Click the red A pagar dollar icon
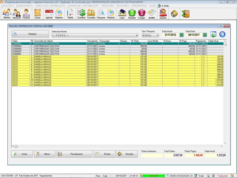The width and height of the screenshot is (237, 178). click(142, 14)
